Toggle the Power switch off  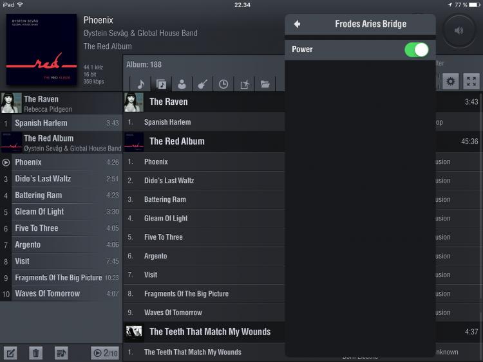pos(417,50)
